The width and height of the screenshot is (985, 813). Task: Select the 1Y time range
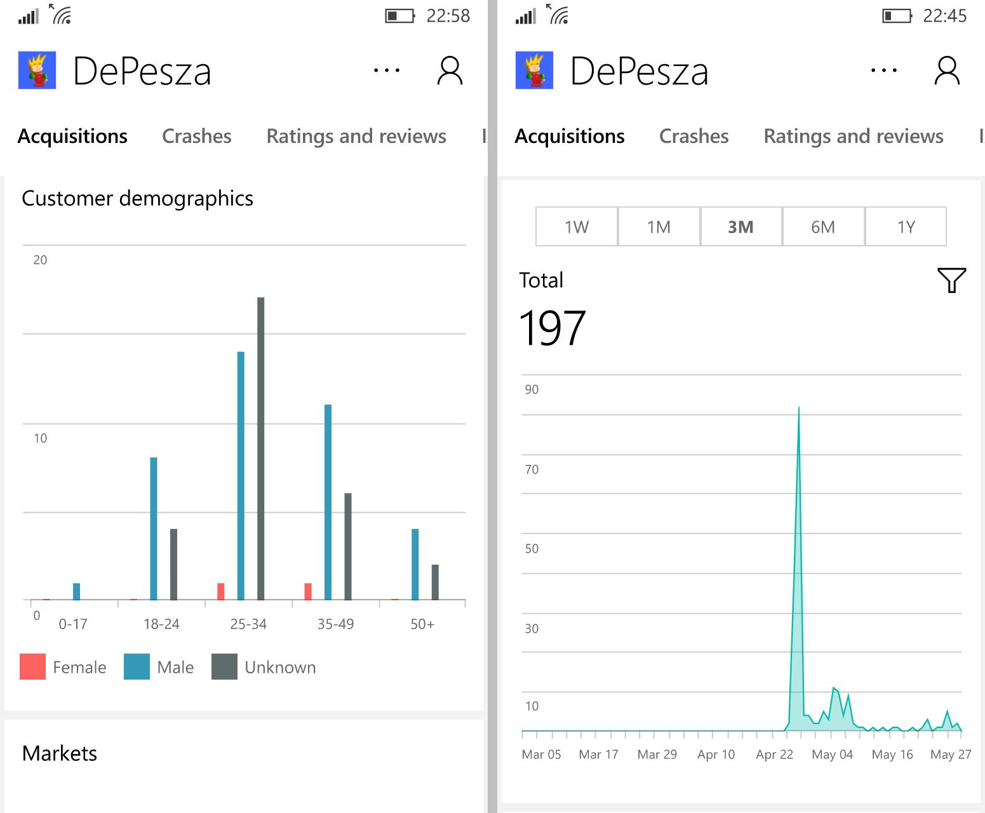906,227
